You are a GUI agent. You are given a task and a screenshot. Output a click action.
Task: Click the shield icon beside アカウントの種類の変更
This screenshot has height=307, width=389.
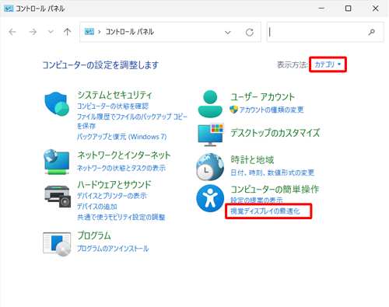point(233,110)
